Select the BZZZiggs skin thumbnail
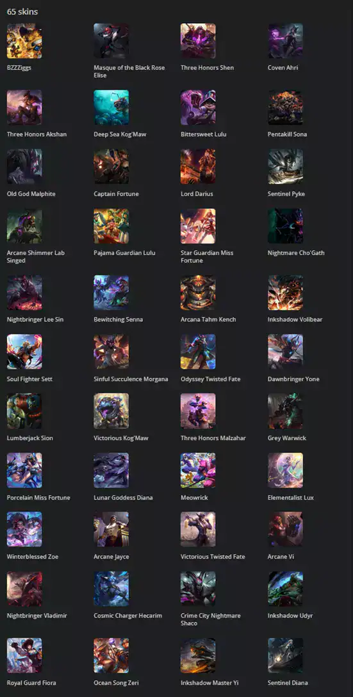353x697 pixels. coord(24,41)
